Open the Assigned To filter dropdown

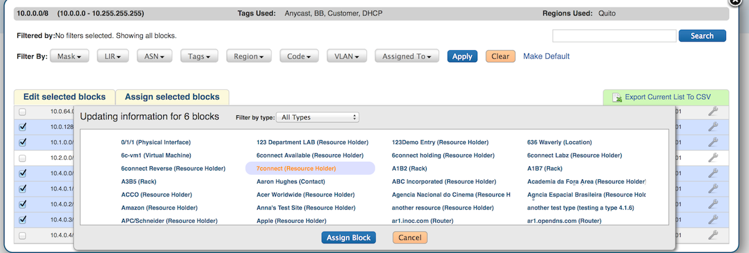point(407,56)
